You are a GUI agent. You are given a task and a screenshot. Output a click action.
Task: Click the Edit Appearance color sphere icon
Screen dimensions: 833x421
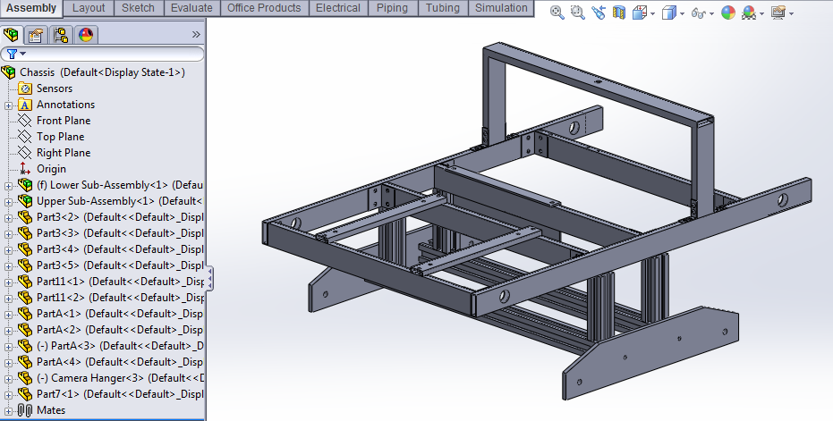pos(728,13)
